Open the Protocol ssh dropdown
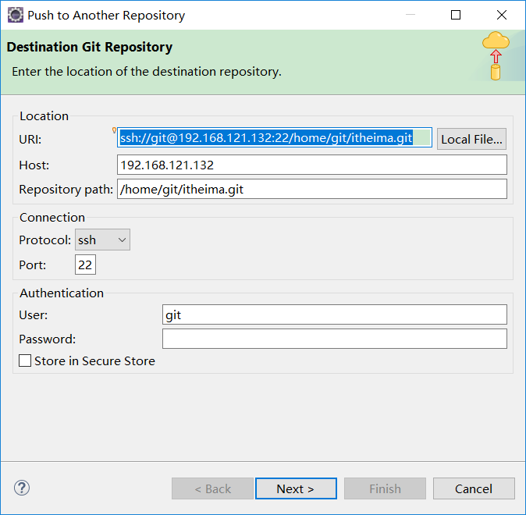The height and width of the screenshot is (515, 526). [x=103, y=240]
